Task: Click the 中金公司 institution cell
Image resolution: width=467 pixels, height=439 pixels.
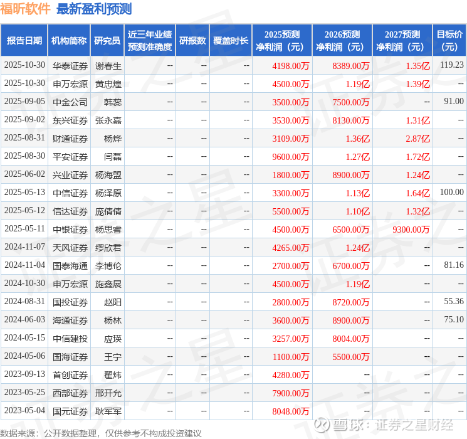Action: click(x=70, y=102)
